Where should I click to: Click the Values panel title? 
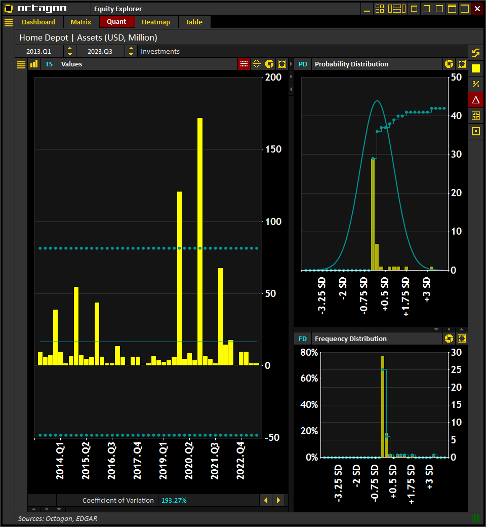[71, 64]
